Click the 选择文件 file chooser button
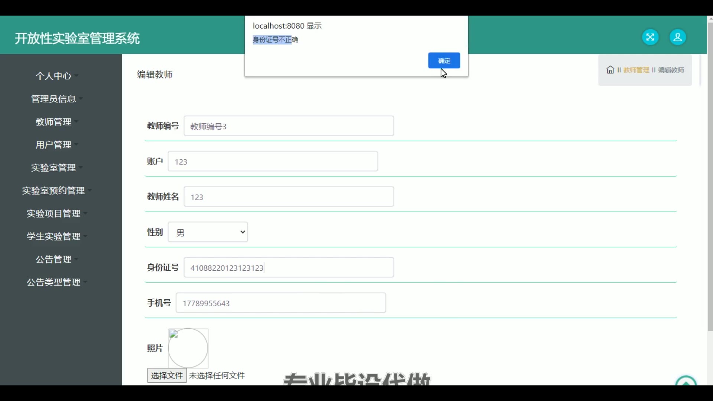Viewport: 713px width, 401px height. click(x=167, y=375)
